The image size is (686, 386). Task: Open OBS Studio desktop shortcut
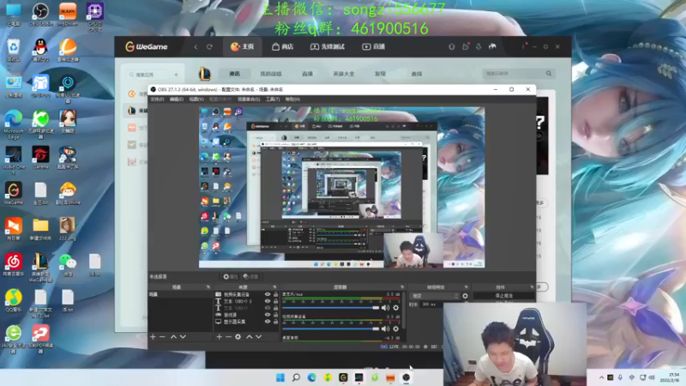coord(40,14)
